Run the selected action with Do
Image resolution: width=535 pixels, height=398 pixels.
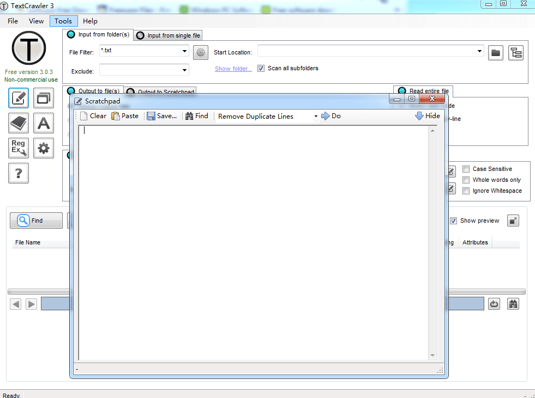coord(331,116)
